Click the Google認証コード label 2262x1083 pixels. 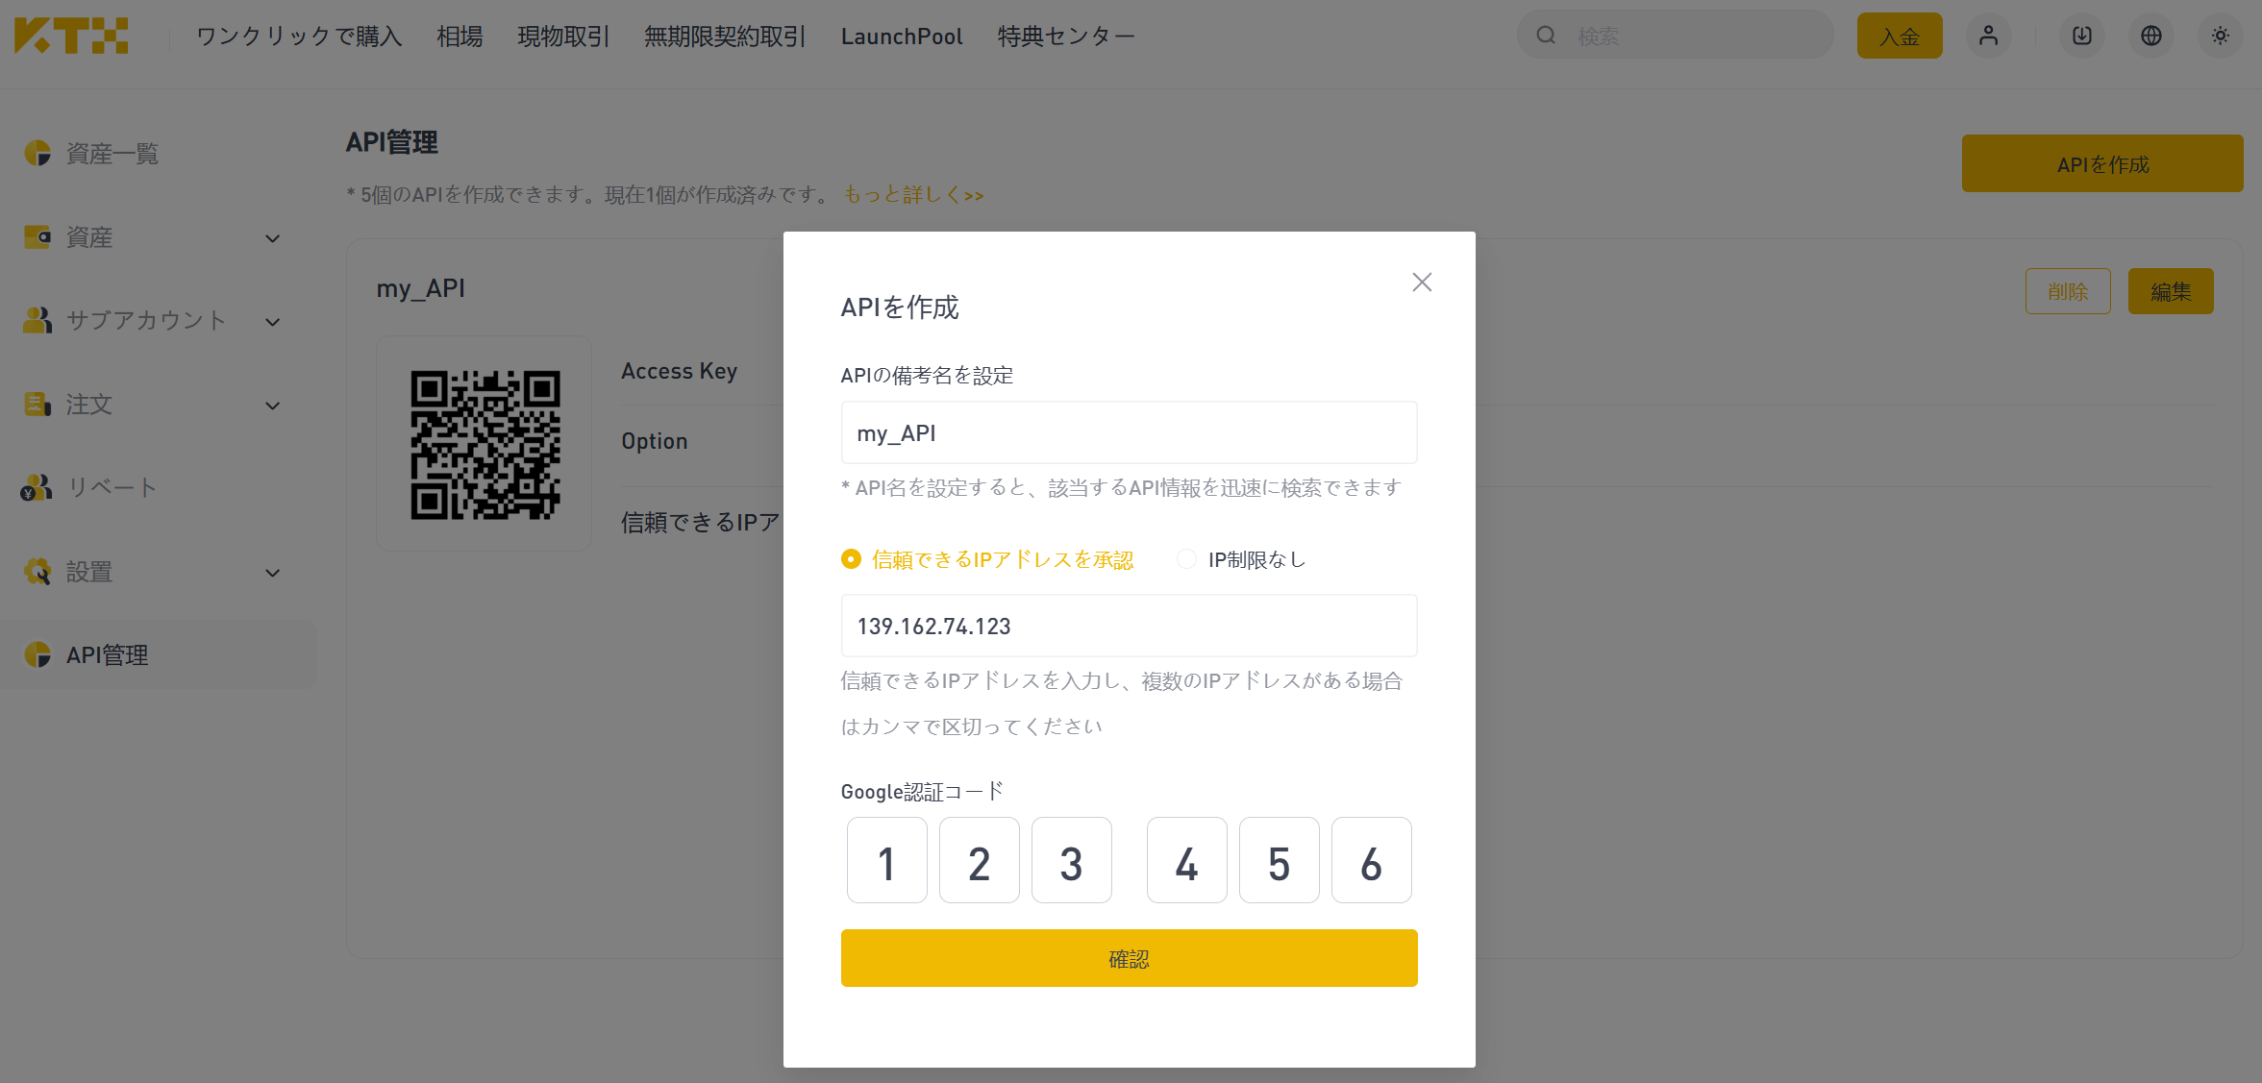[x=923, y=791]
